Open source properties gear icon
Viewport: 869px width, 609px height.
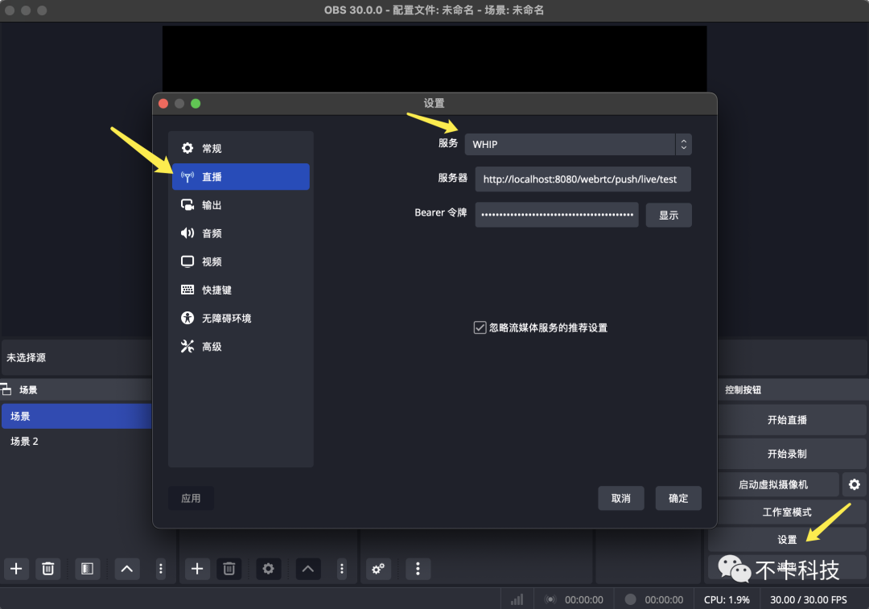[x=268, y=569]
